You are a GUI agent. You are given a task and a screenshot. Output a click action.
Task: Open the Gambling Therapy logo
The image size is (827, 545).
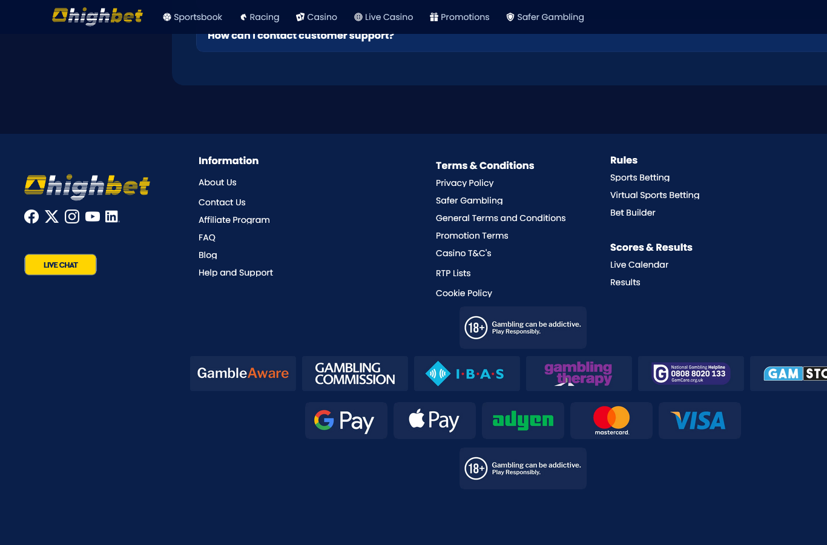click(579, 374)
